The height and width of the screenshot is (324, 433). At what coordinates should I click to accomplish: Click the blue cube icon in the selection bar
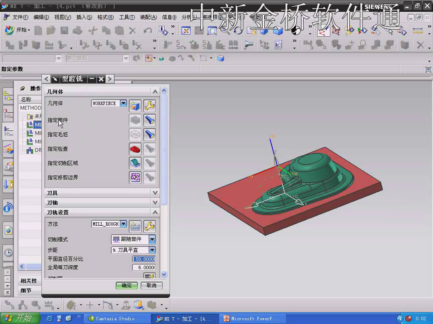[x=220, y=58]
